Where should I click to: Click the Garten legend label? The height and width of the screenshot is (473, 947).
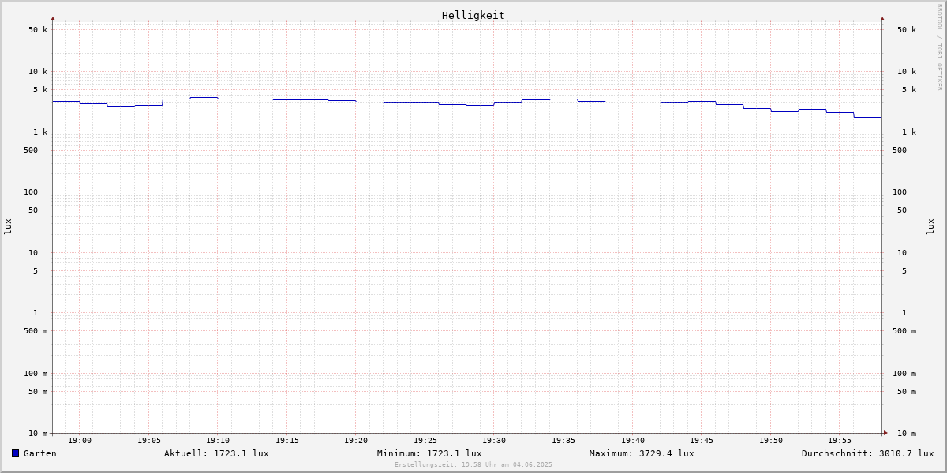(x=40, y=453)
